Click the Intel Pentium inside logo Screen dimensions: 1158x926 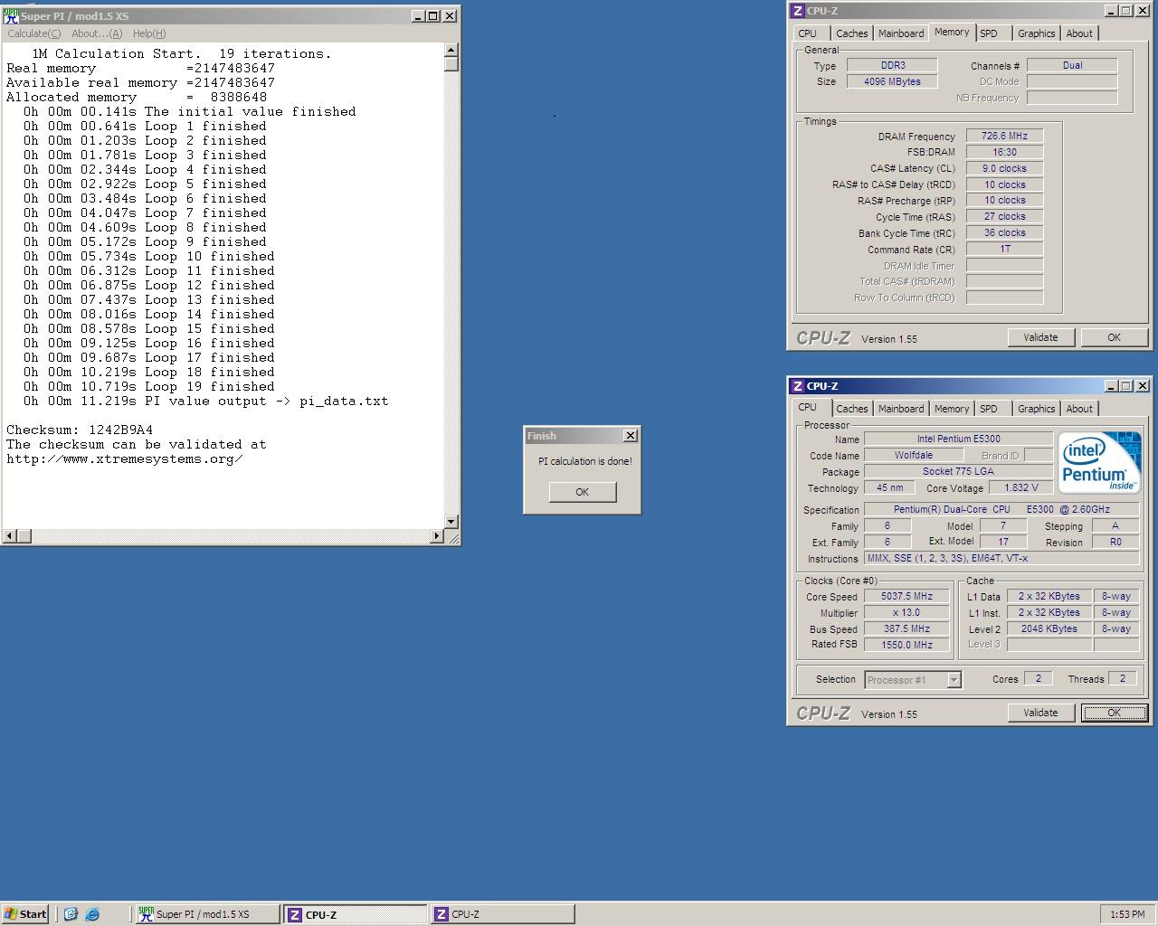coord(1099,462)
